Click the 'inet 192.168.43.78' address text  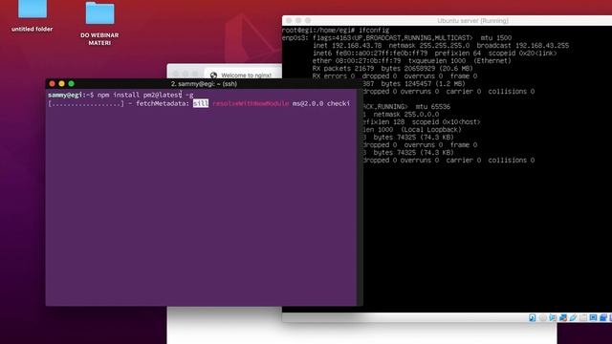point(347,46)
